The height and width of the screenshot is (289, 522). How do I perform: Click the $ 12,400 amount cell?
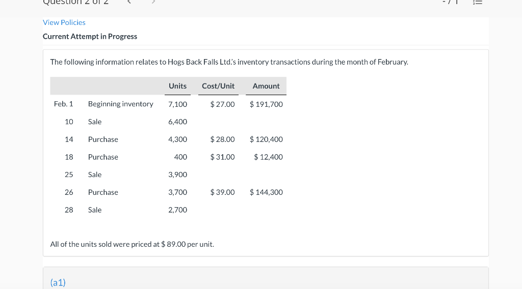[268, 157]
